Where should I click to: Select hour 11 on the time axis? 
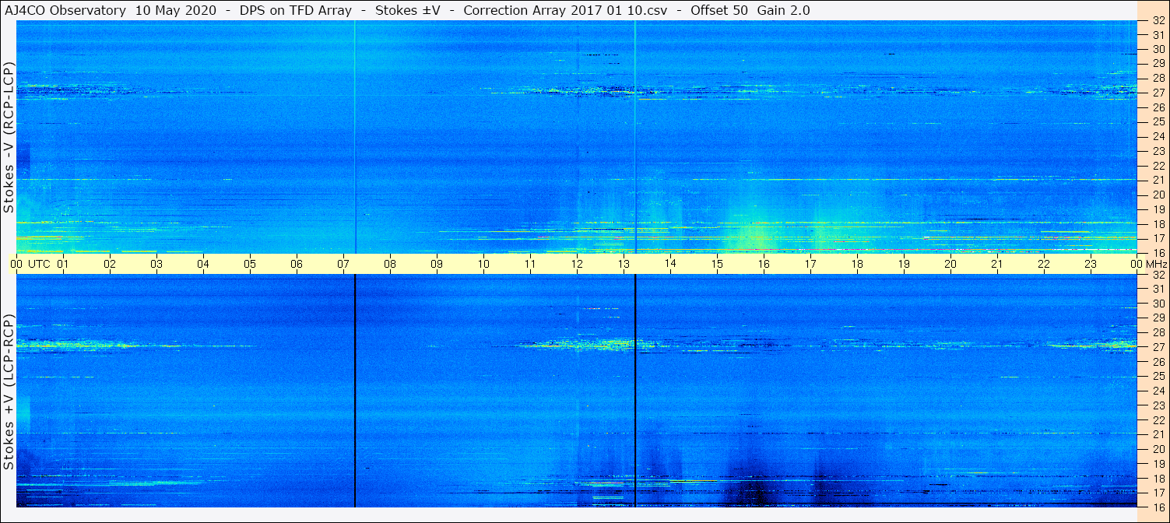click(530, 264)
